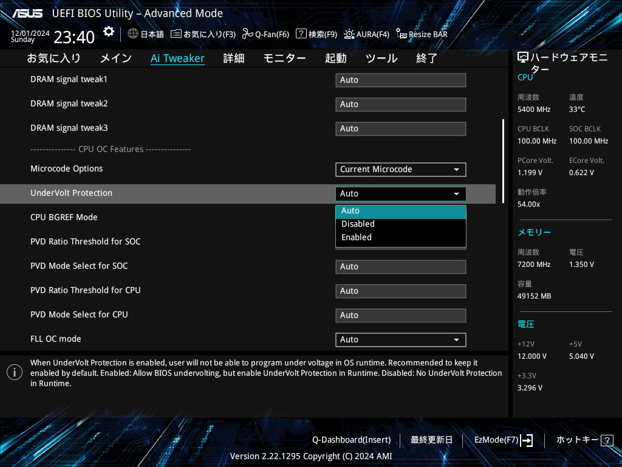Open the Q-Fan control fan icon
This screenshot has width=622, height=467.
pyautogui.click(x=248, y=34)
